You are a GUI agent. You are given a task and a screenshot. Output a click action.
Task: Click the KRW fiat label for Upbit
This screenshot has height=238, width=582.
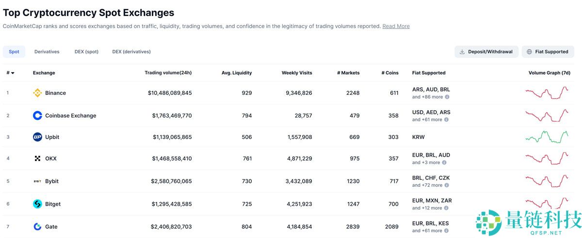pos(419,137)
